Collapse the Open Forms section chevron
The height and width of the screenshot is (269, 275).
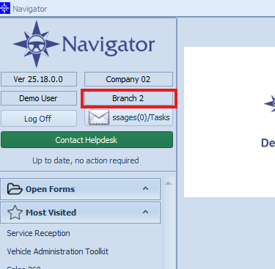point(146,188)
